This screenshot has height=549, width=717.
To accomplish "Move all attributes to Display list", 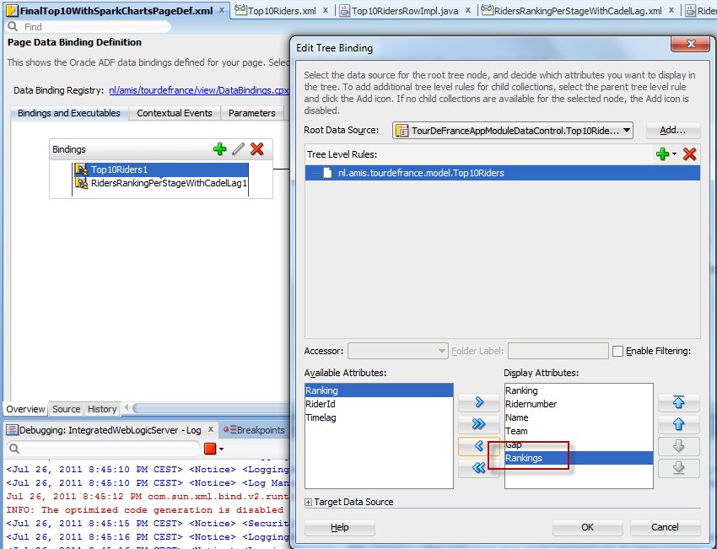I will pos(479,424).
